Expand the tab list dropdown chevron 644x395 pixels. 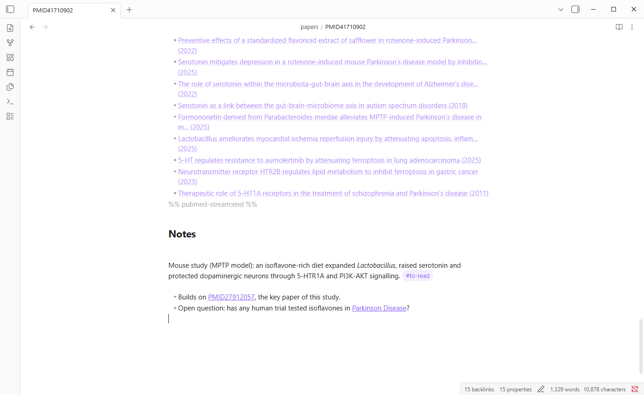pyautogui.click(x=561, y=9)
